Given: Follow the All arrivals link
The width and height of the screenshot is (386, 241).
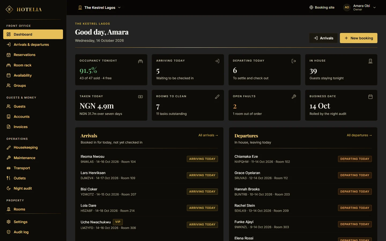Looking at the screenshot, I should [x=208, y=135].
